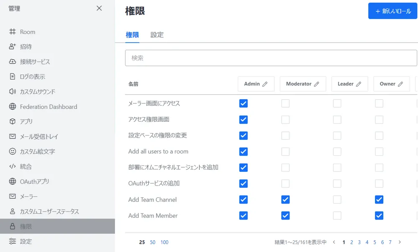Viewport: 418px width, 252px height.
Task: Go to page 7
Action: pyautogui.click(x=390, y=242)
